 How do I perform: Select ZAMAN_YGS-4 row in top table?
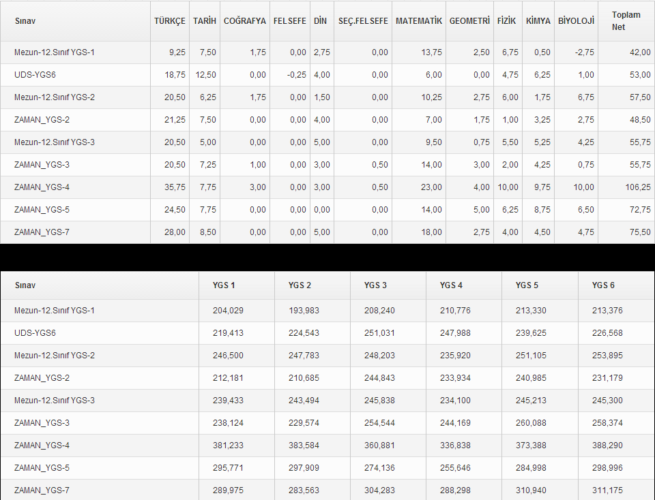[327, 187]
